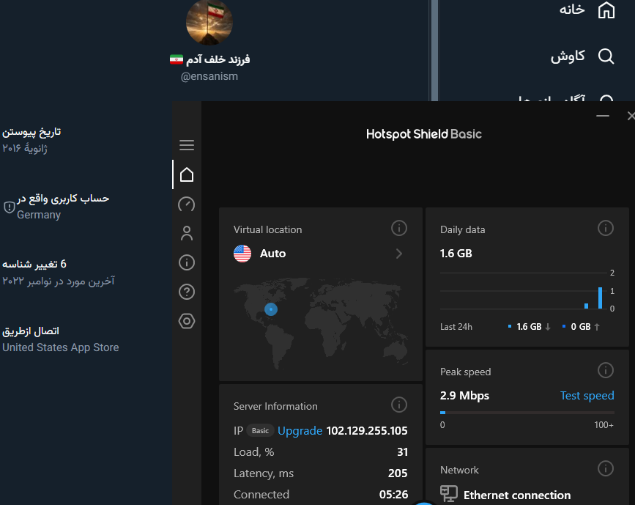Click the Home icon in Twitter navigation
The height and width of the screenshot is (505, 635).
click(606, 10)
